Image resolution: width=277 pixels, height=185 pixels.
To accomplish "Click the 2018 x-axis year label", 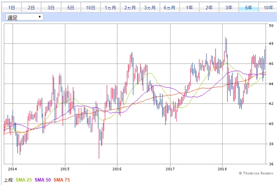I will pyautogui.click(x=222, y=169).
